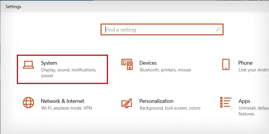Open Phone settings label
The image size is (269, 134).
coord(245,63)
